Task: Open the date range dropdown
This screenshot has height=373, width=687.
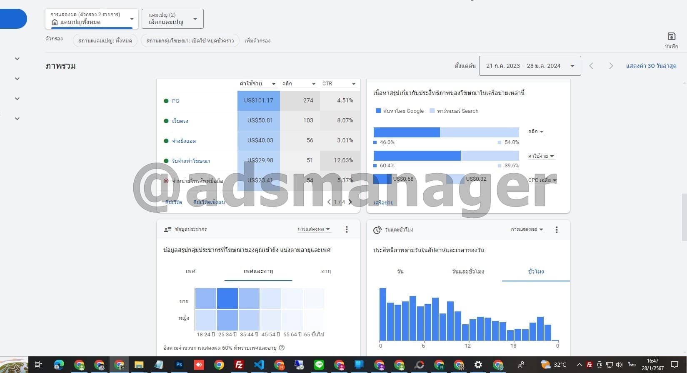Action: tap(530, 66)
